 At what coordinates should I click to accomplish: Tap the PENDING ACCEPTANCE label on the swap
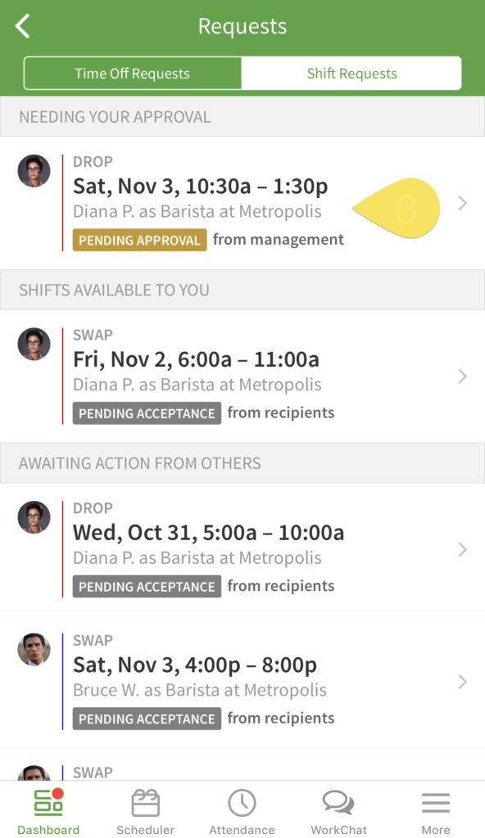pyautogui.click(x=146, y=413)
